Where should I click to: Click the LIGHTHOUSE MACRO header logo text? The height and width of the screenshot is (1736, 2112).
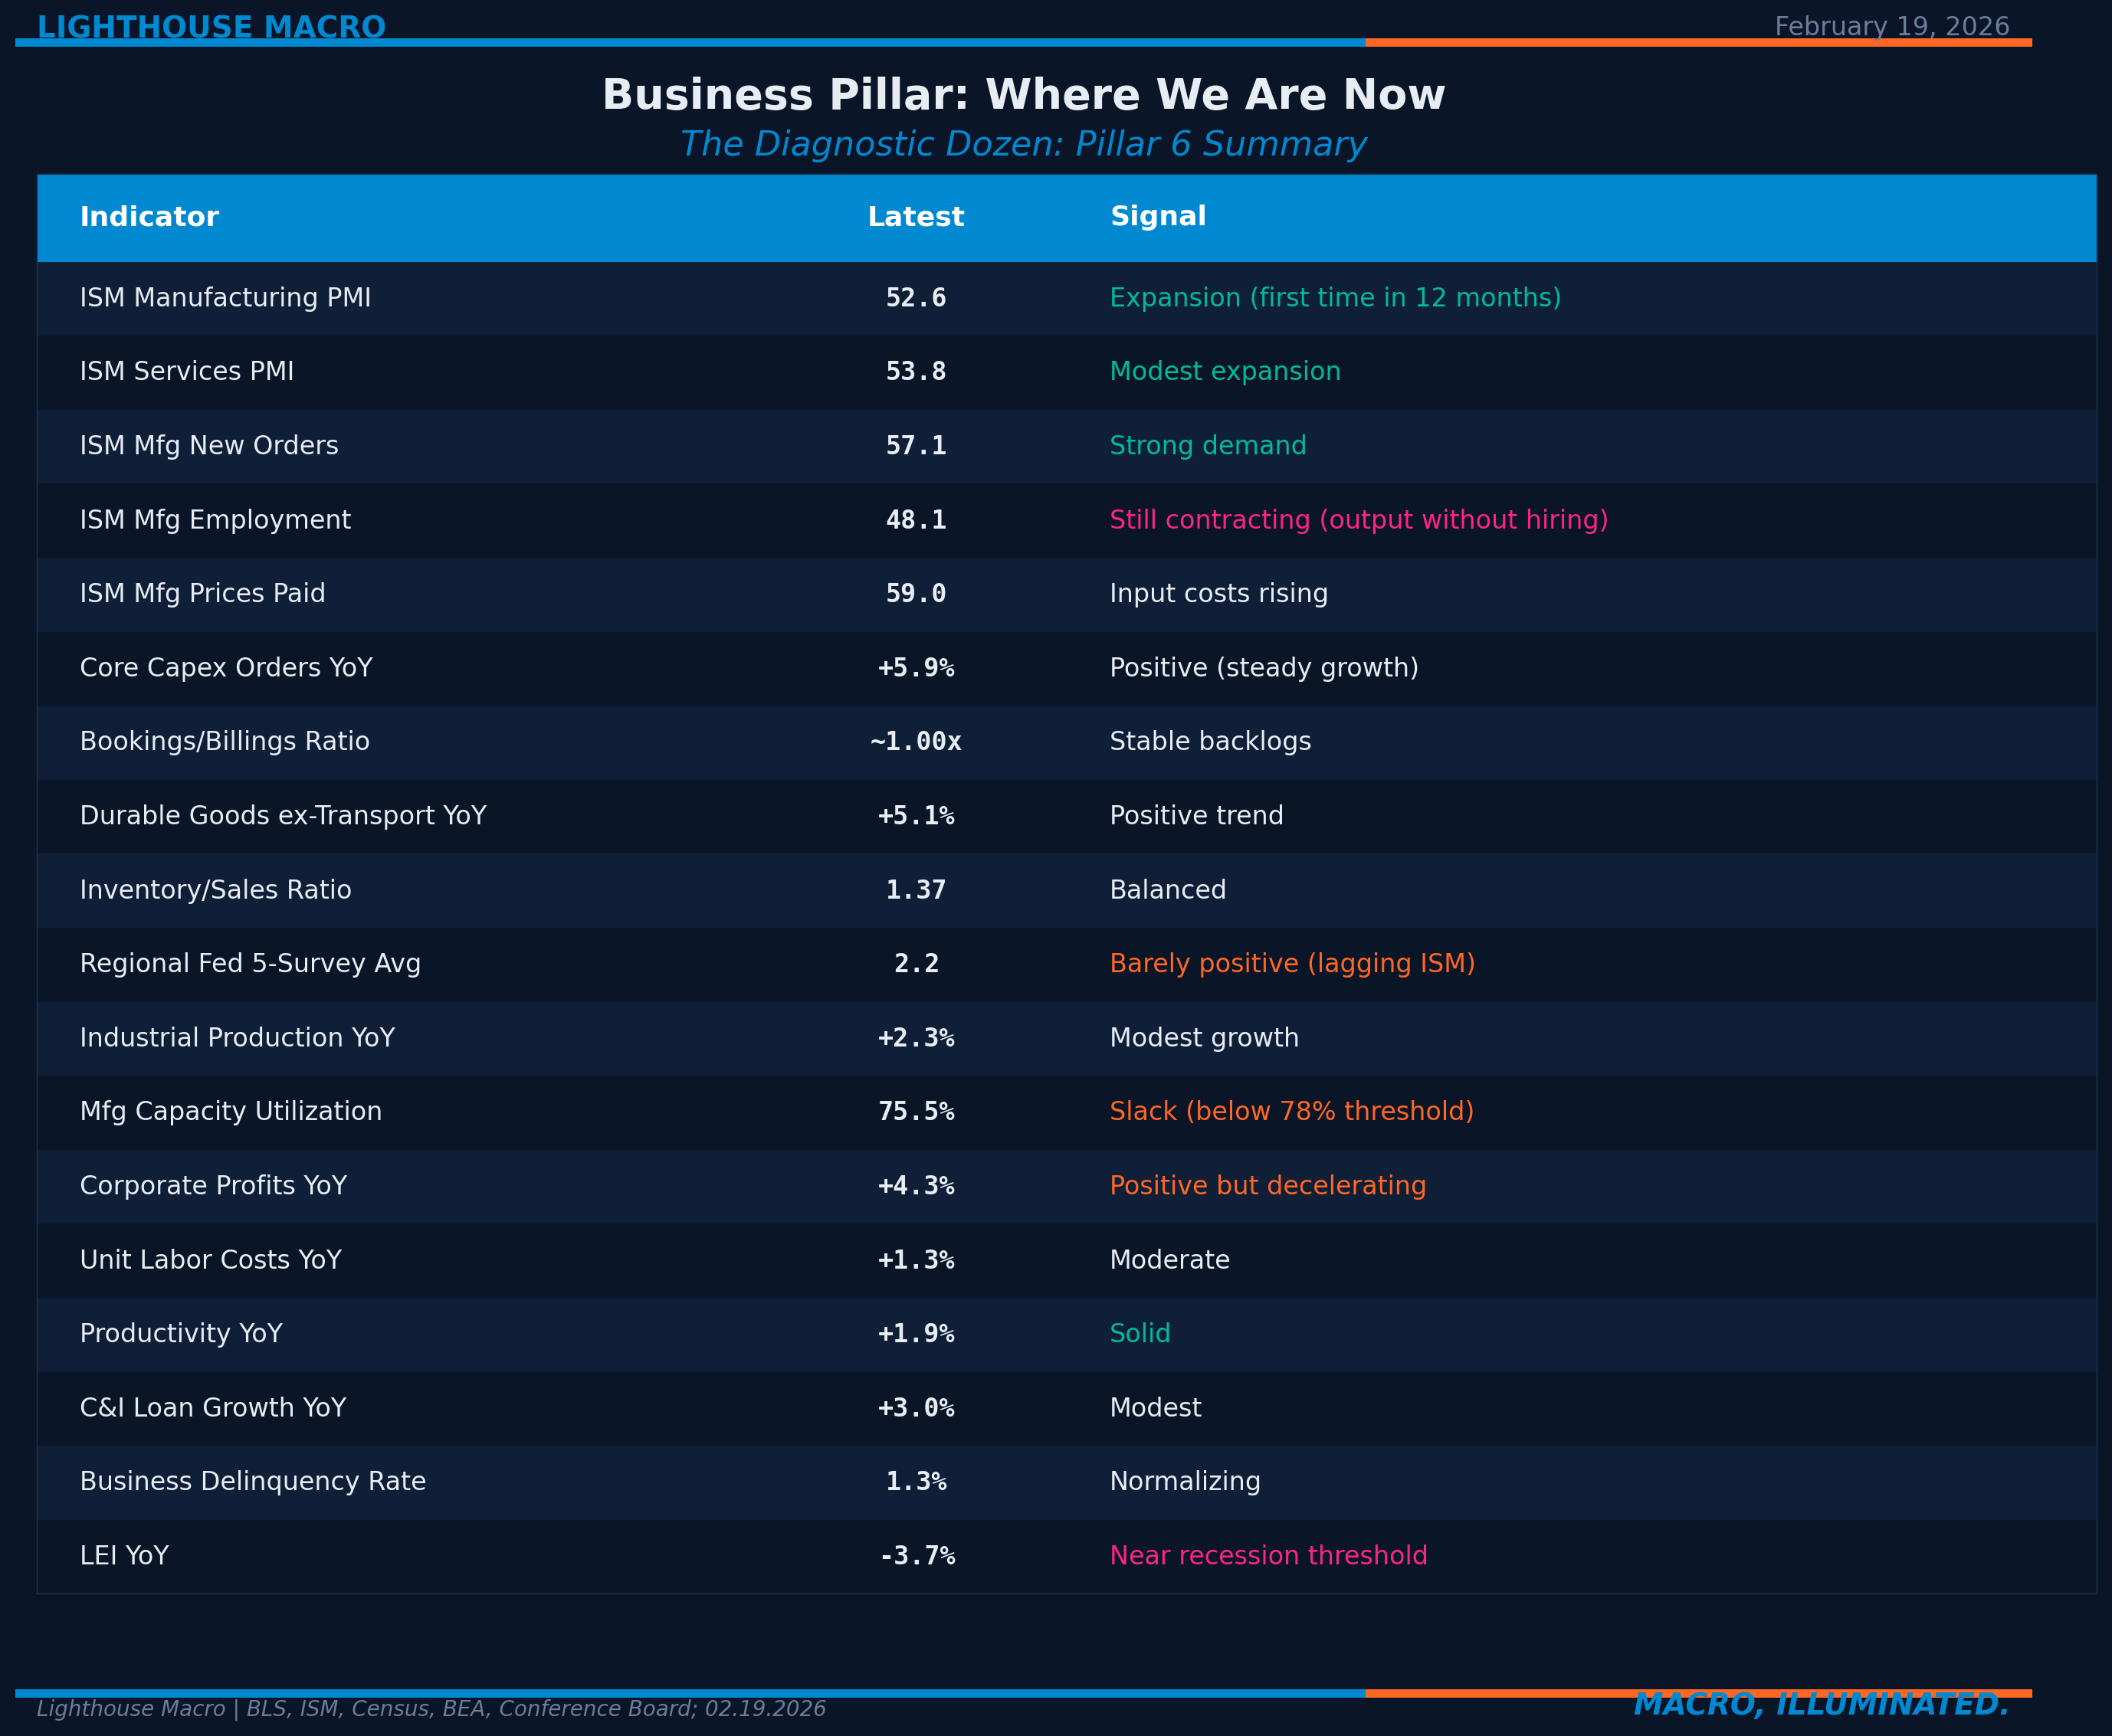click(x=211, y=27)
